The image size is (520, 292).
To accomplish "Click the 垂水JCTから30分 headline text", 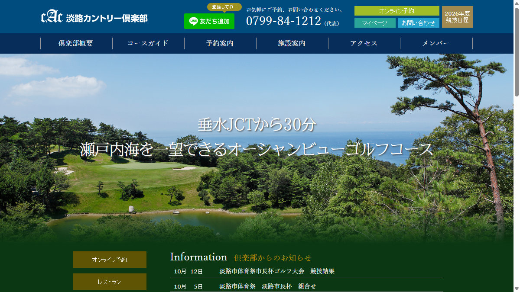I will (257, 125).
